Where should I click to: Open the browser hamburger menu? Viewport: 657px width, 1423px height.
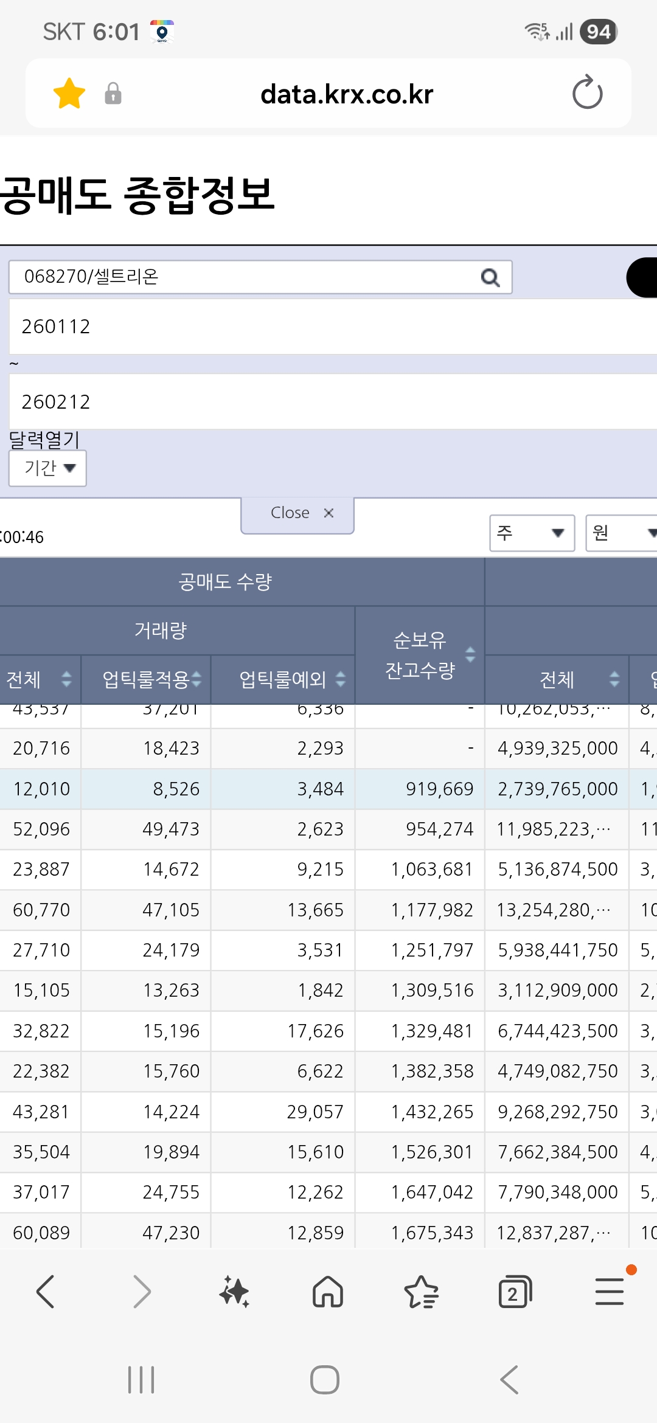[x=610, y=1292]
